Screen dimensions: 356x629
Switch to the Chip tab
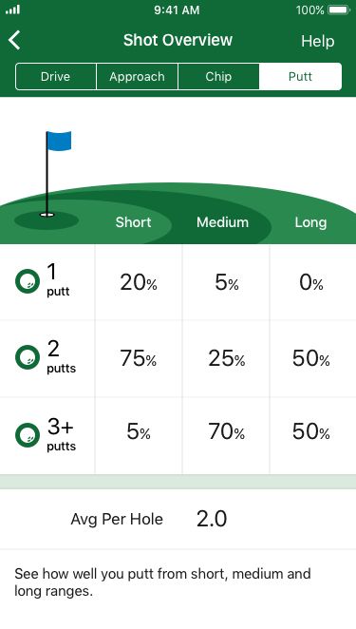coord(218,76)
